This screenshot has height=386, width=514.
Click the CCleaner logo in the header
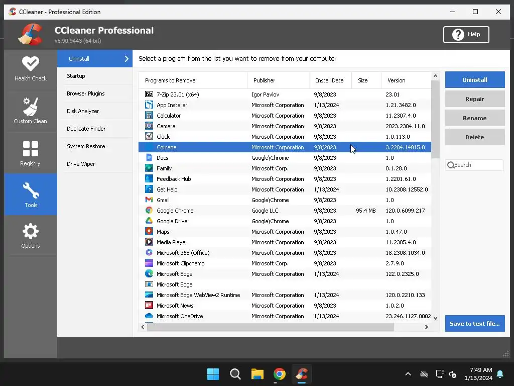click(x=30, y=35)
